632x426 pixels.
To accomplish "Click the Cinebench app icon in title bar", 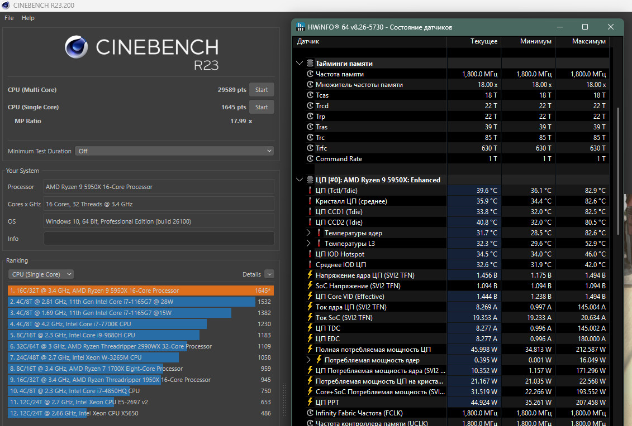I will point(6,5).
